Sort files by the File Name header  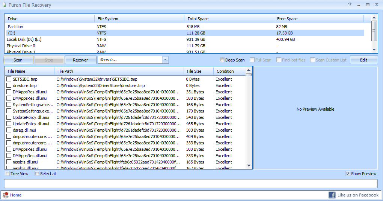[30, 71]
